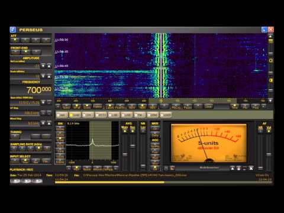Click the AVG Main slider handle
The image size is (284, 213).
point(125,154)
